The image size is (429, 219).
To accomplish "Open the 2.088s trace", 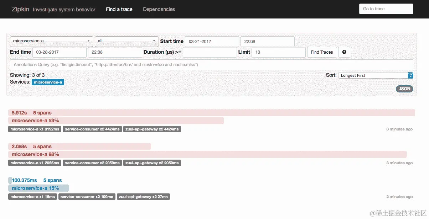I will pos(79,146).
